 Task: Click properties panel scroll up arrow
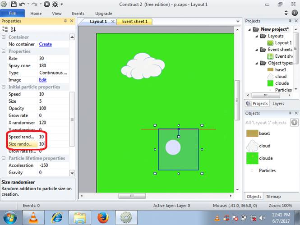(x=72, y=37)
